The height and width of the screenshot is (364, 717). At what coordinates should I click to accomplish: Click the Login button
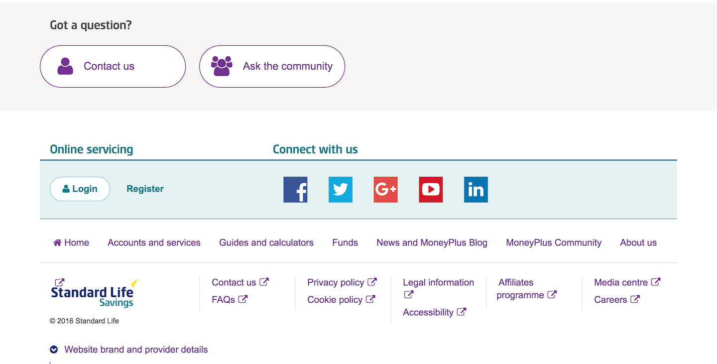click(x=80, y=189)
